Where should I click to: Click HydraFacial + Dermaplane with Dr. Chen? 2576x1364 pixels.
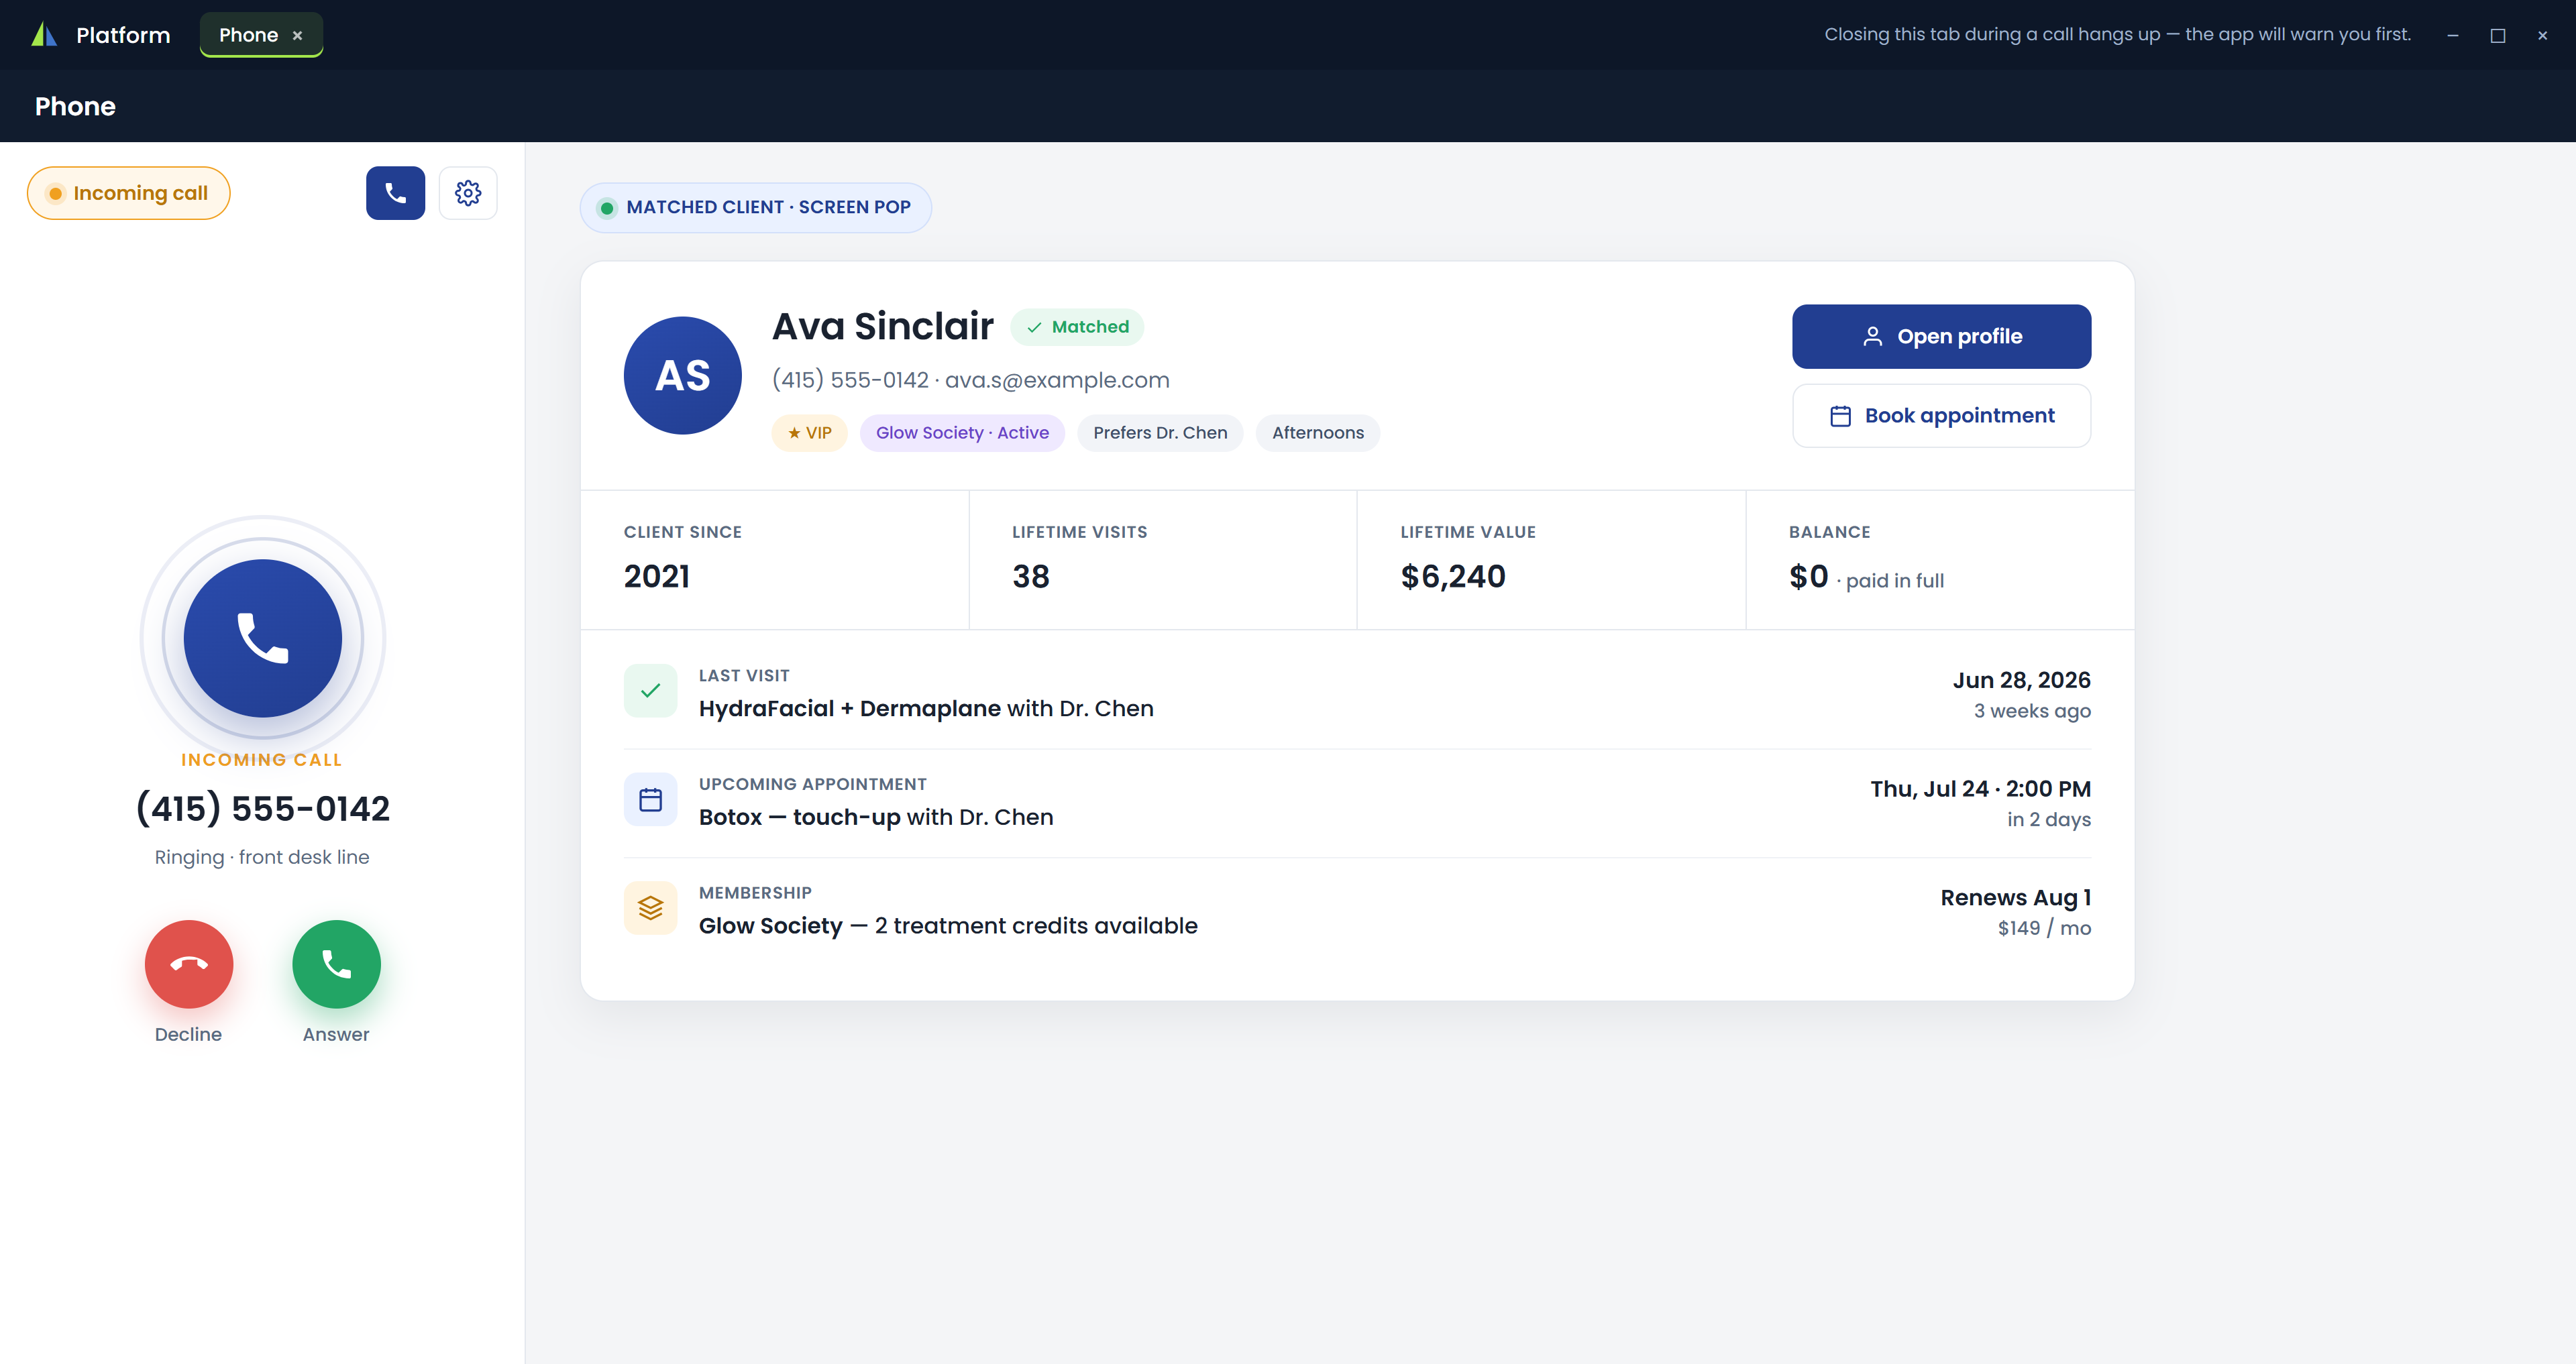pyautogui.click(x=926, y=709)
